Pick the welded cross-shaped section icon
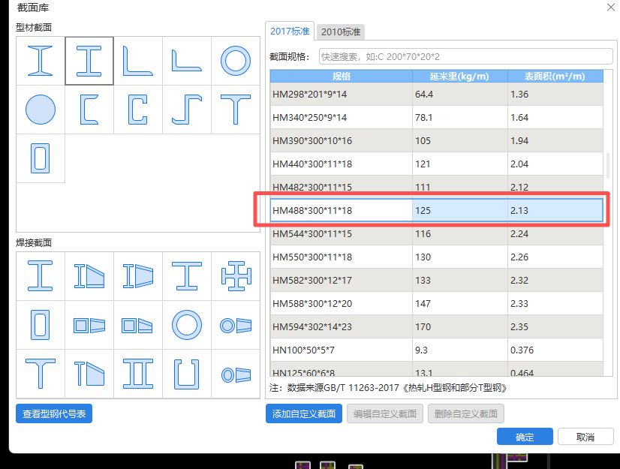Viewport: 620px width, 469px height. [236, 276]
